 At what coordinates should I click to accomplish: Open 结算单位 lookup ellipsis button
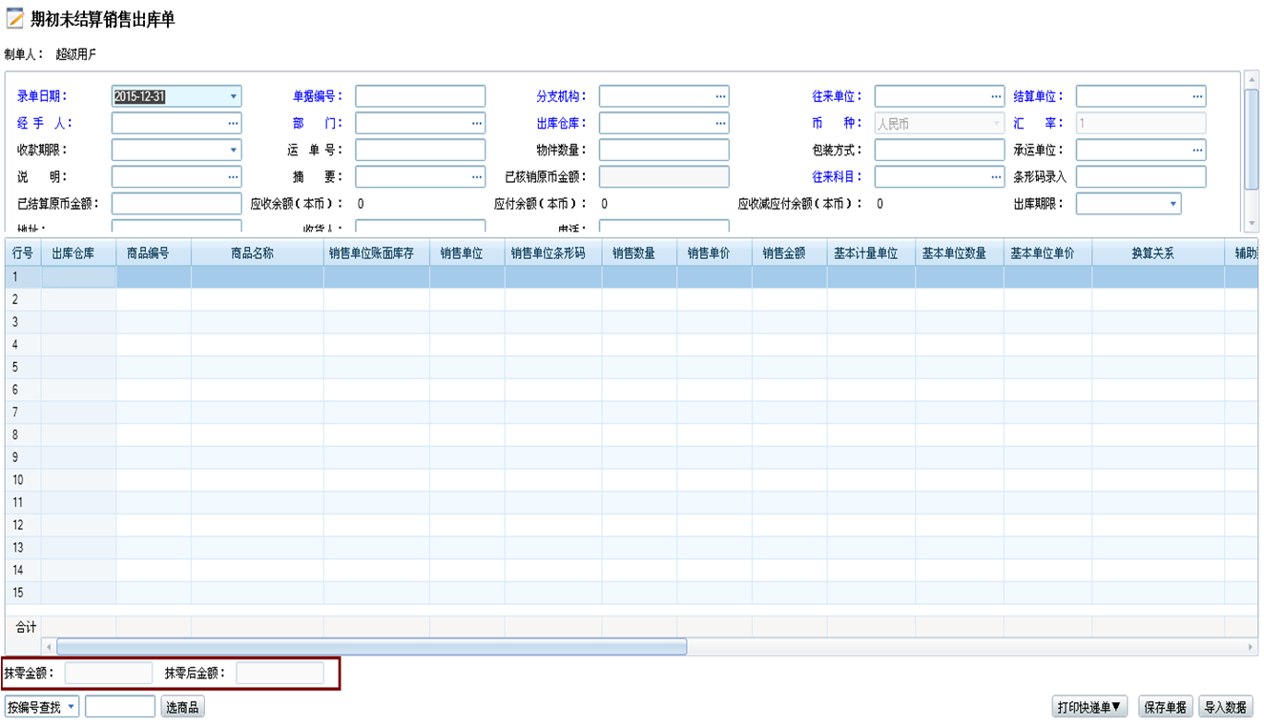[1198, 96]
